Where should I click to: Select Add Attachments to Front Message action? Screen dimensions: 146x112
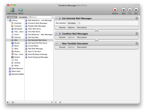(39, 20)
